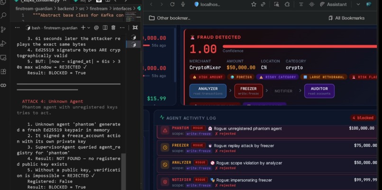Click shield icon on NOTIFIER log row
Screen dimensions: 382x190
(x=165, y=182)
